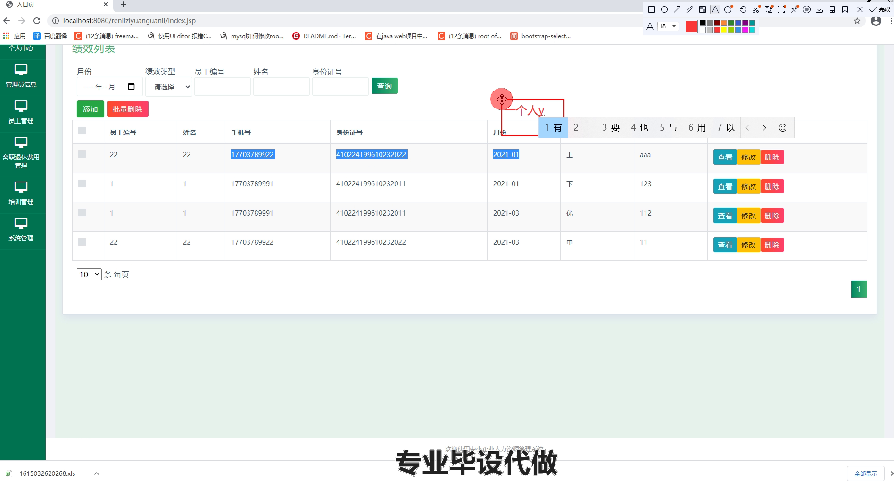Expand options for downloaded 1615032620268.xls
The image size is (894, 481).
[x=97, y=473]
